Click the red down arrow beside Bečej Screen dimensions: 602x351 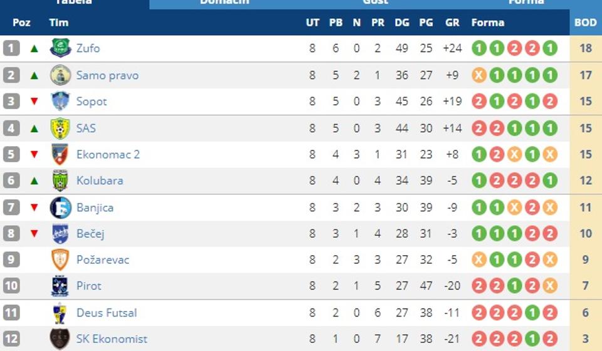[x=34, y=234]
